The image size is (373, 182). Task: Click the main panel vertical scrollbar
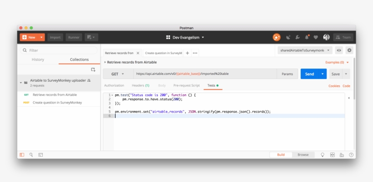coord(354,79)
